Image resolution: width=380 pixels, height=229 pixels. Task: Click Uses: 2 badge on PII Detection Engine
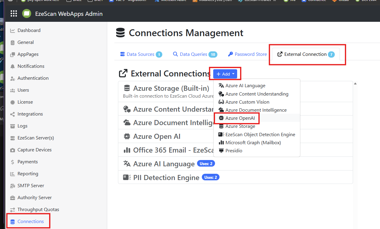[x=211, y=177]
